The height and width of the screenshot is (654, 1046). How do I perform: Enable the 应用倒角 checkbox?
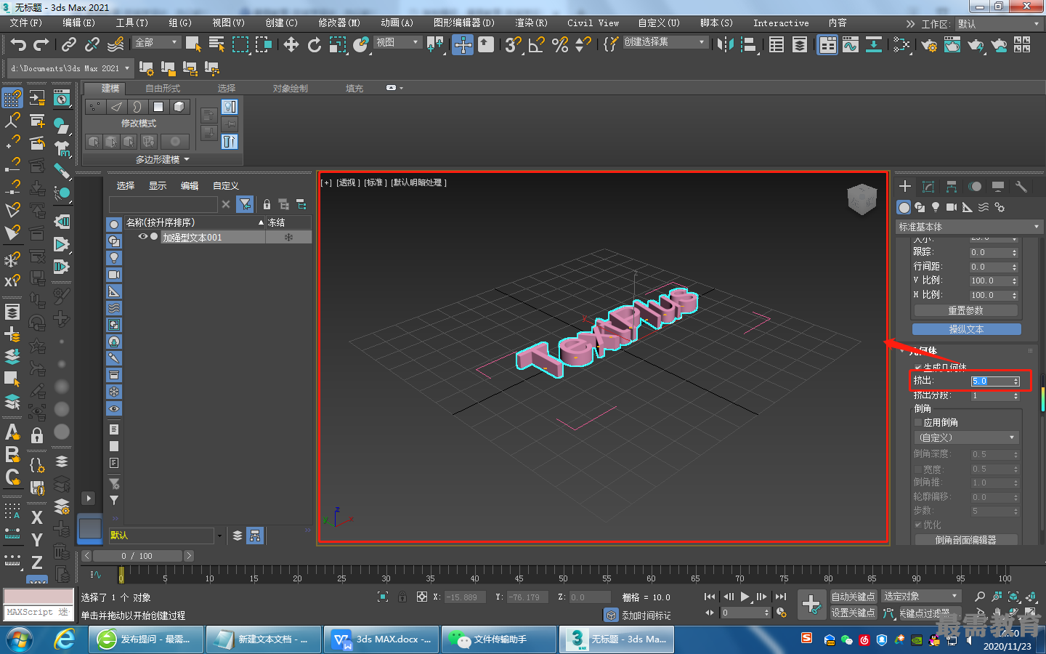click(x=918, y=422)
